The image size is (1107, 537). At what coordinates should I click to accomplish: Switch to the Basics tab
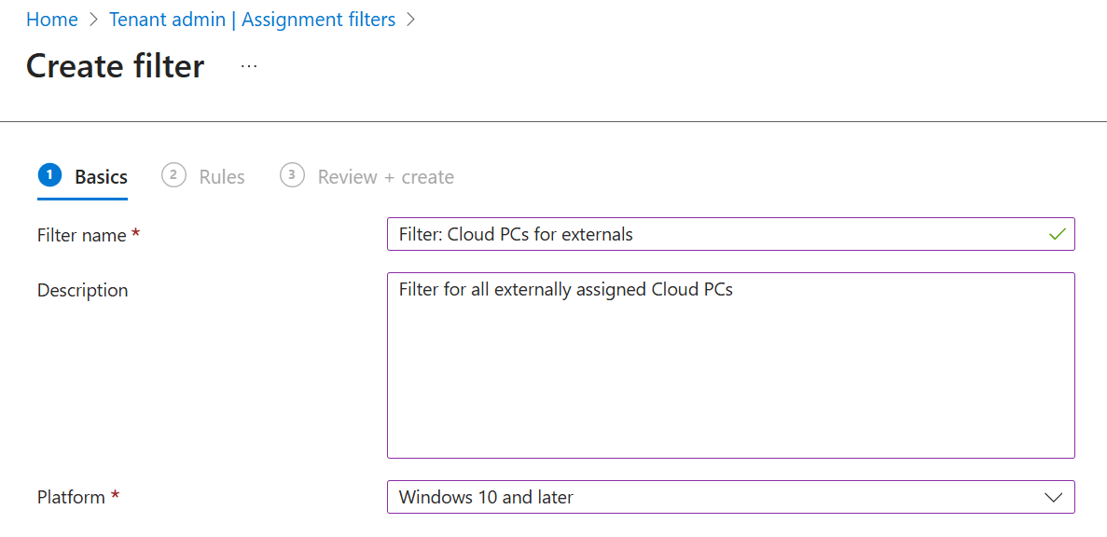pyautogui.click(x=101, y=177)
